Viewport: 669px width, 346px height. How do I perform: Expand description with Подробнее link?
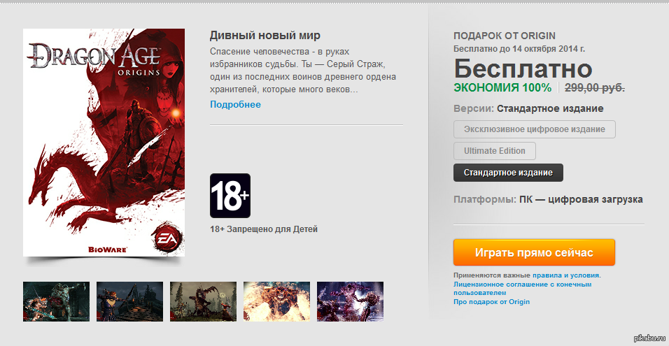(235, 104)
